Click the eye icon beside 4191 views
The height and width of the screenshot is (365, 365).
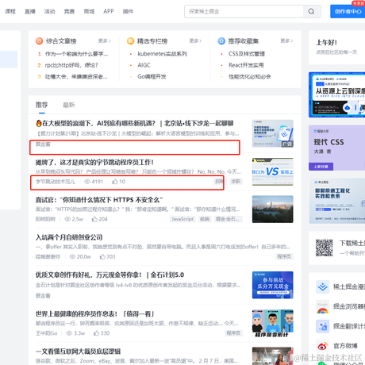tap(87, 182)
